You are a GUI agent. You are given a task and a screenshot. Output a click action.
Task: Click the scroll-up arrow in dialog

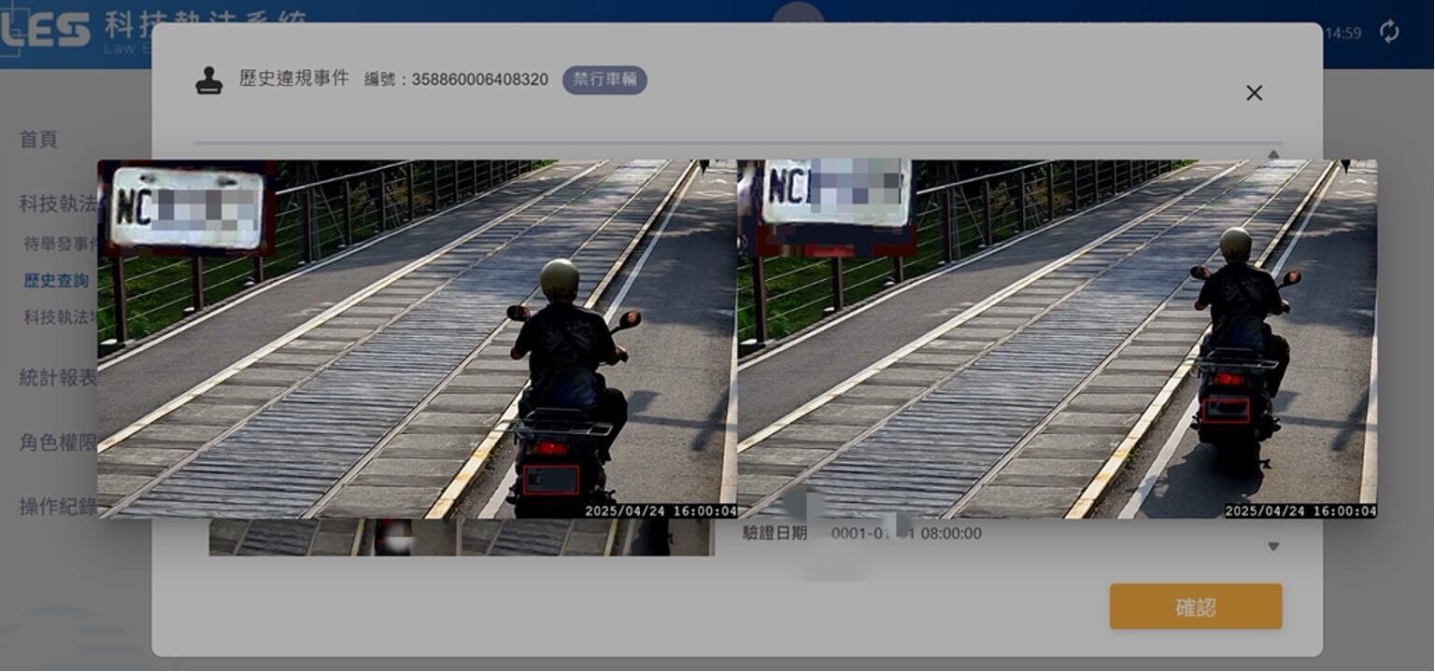(1272, 154)
